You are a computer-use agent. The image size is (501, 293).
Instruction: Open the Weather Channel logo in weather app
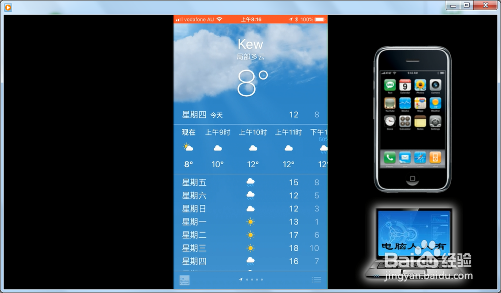(x=185, y=280)
